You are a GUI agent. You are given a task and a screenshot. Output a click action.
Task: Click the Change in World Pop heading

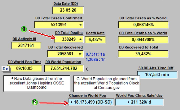click(88, 96)
